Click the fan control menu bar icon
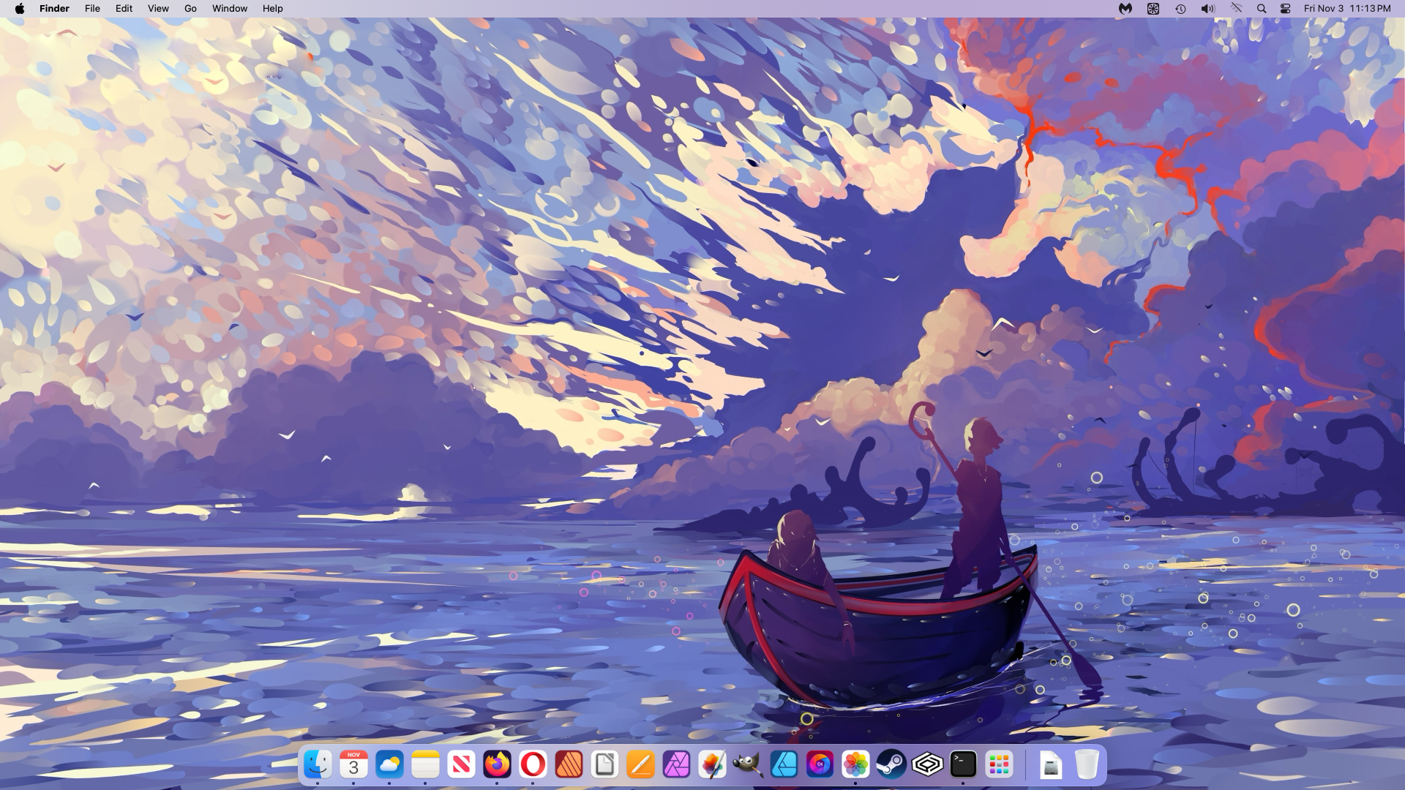 tap(1153, 9)
